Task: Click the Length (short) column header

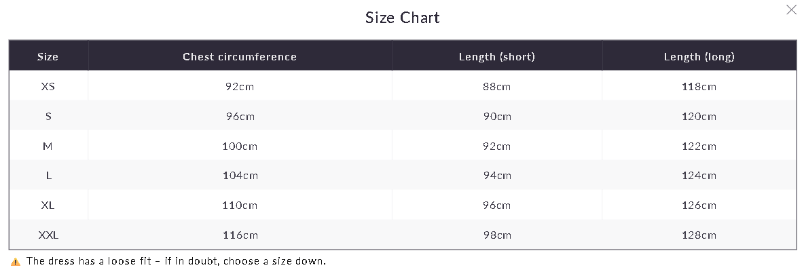Action: click(496, 56)
